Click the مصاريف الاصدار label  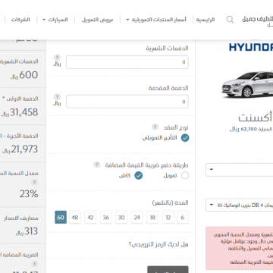pos(21,218)
